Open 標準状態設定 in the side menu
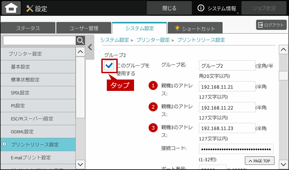Viewport: 289px width, 170px height. point(38,80)
